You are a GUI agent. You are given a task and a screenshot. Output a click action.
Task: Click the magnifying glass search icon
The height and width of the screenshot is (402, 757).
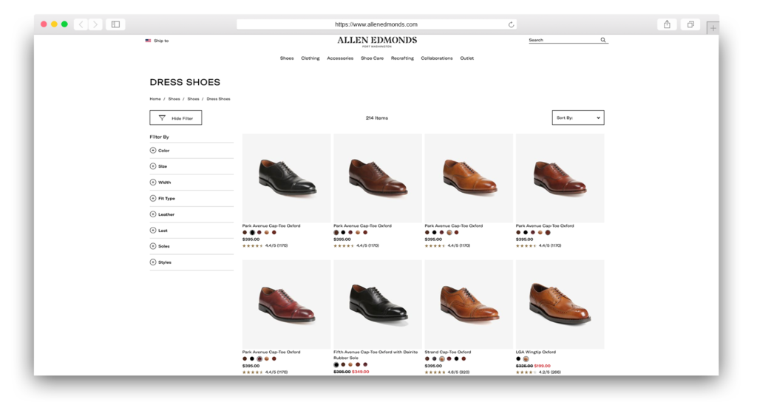coord(603,40)
